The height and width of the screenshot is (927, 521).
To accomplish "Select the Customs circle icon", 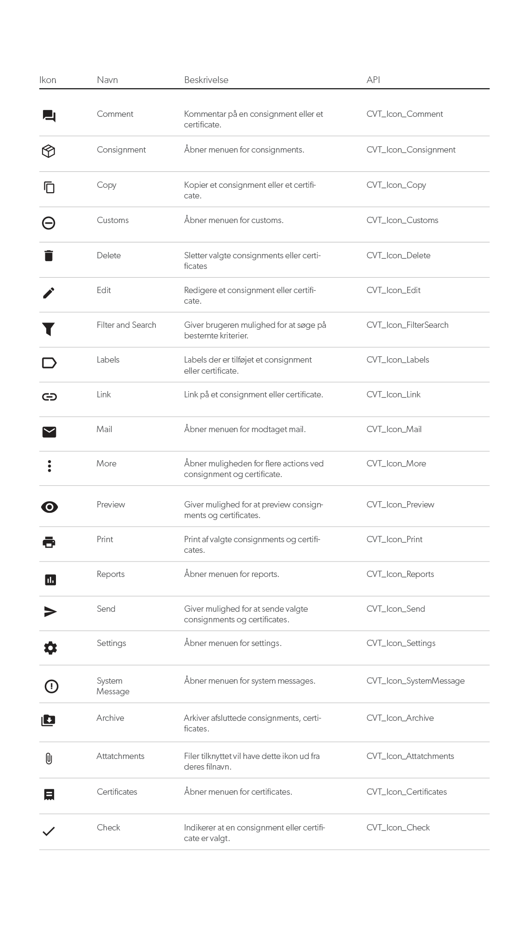I will [49, 223].
